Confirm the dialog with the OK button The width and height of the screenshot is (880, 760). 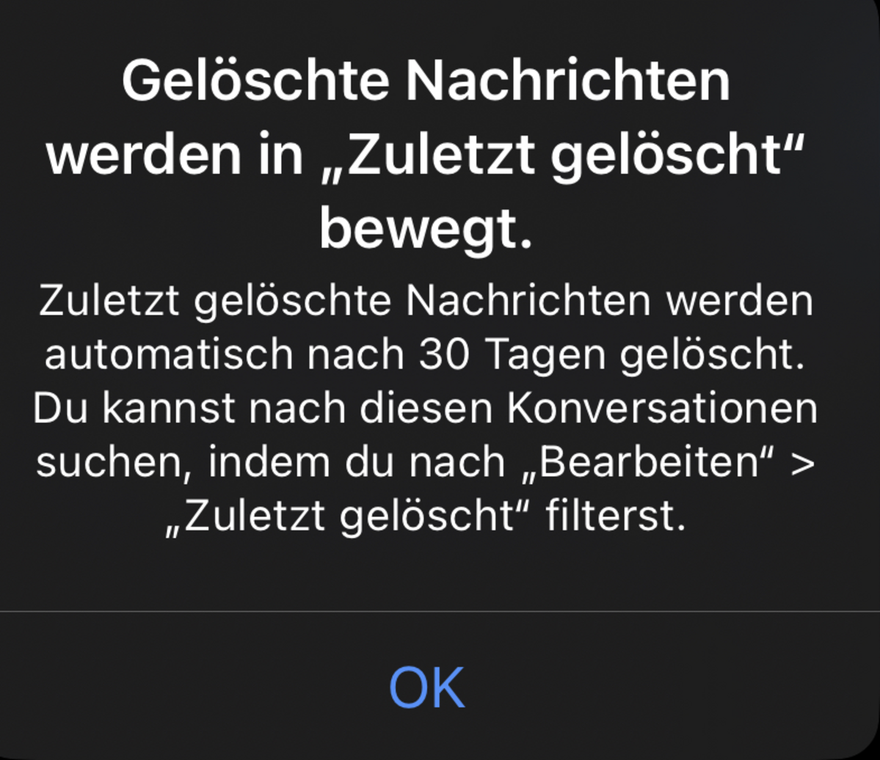pyautogui.click(x=426, y=687)
